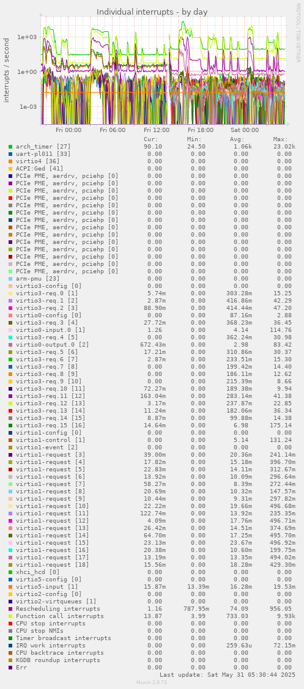Select the virtio3-req.15 [16] legend label
Image resolution: width=304 pixels, height=689 pixels.
(46, 426)
